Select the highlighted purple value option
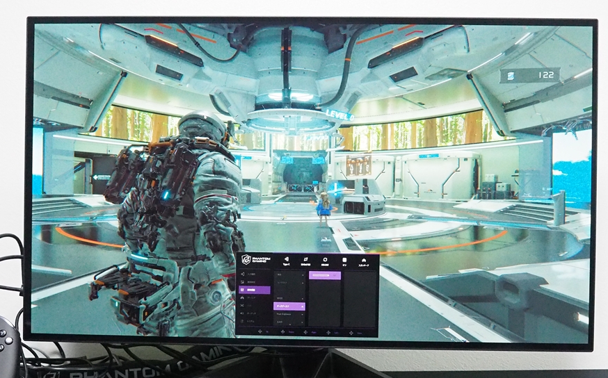This screenshot has width=608, height=378. (323, 275)
